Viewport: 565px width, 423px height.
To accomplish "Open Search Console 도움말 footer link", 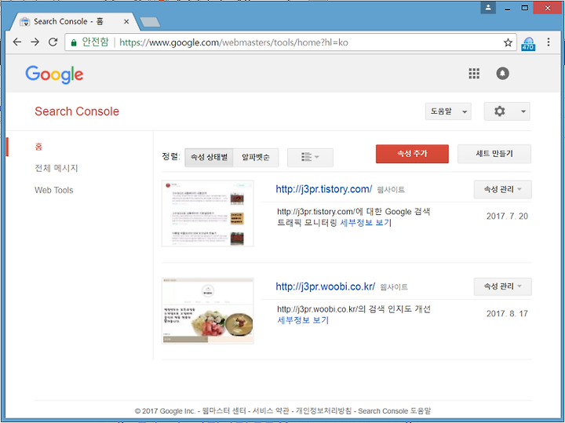I will (394, 410).
